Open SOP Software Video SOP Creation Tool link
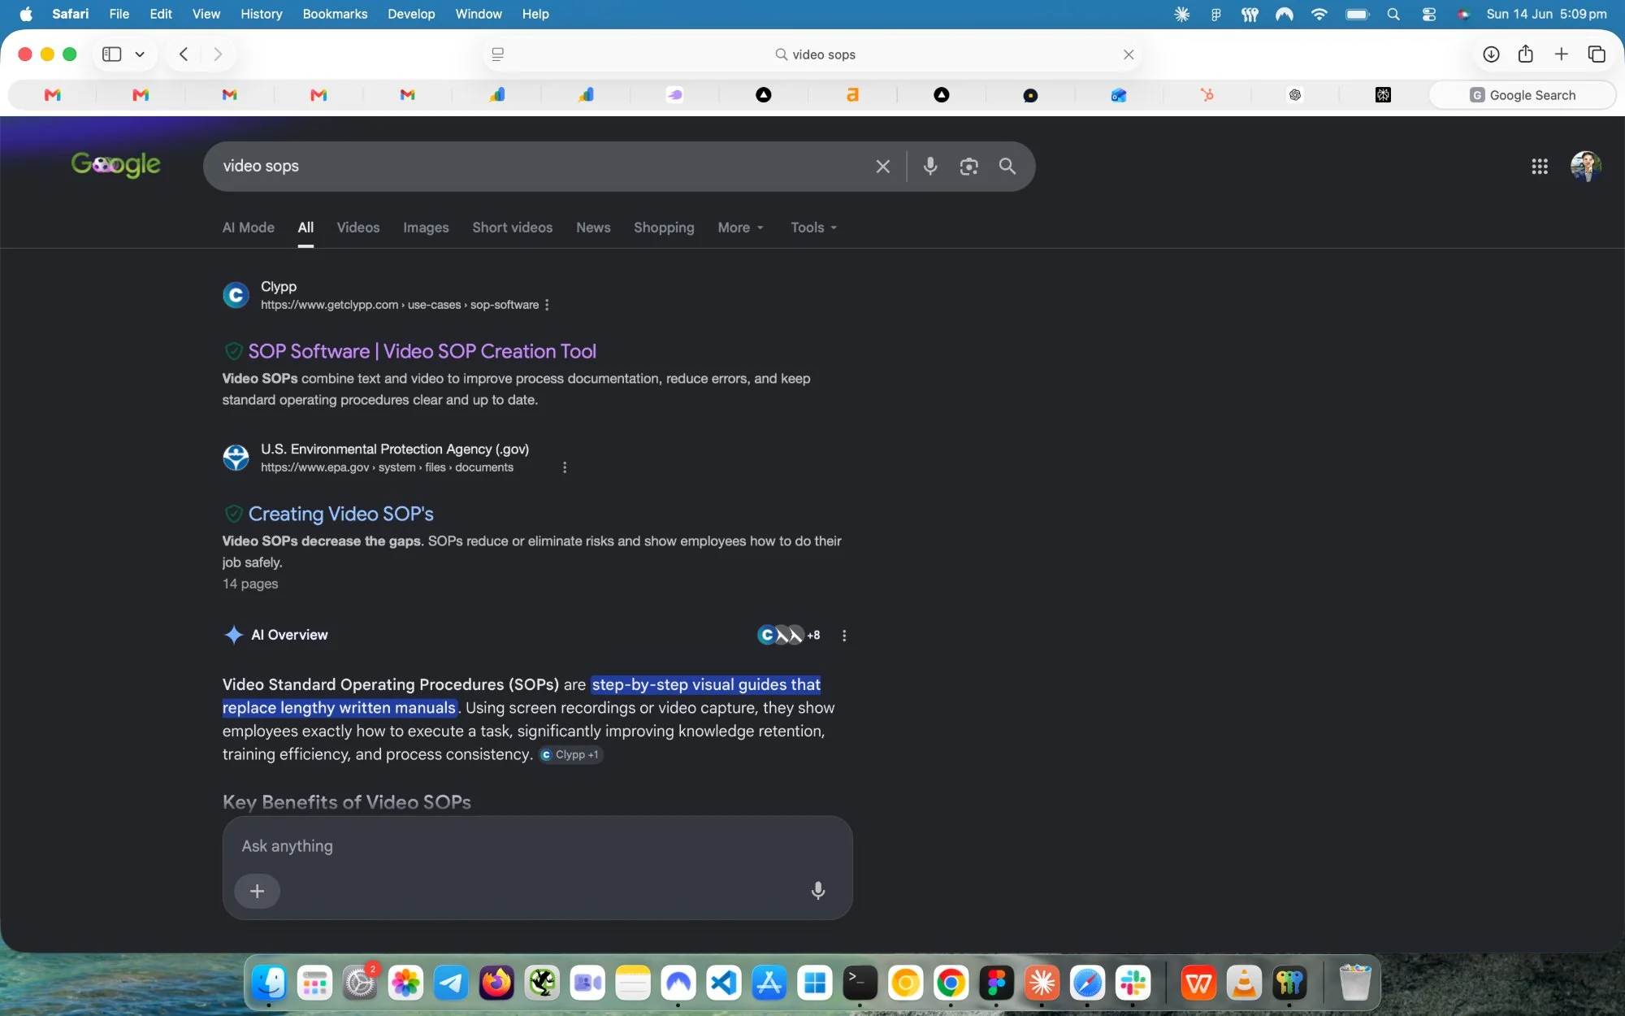 point(422,351)
